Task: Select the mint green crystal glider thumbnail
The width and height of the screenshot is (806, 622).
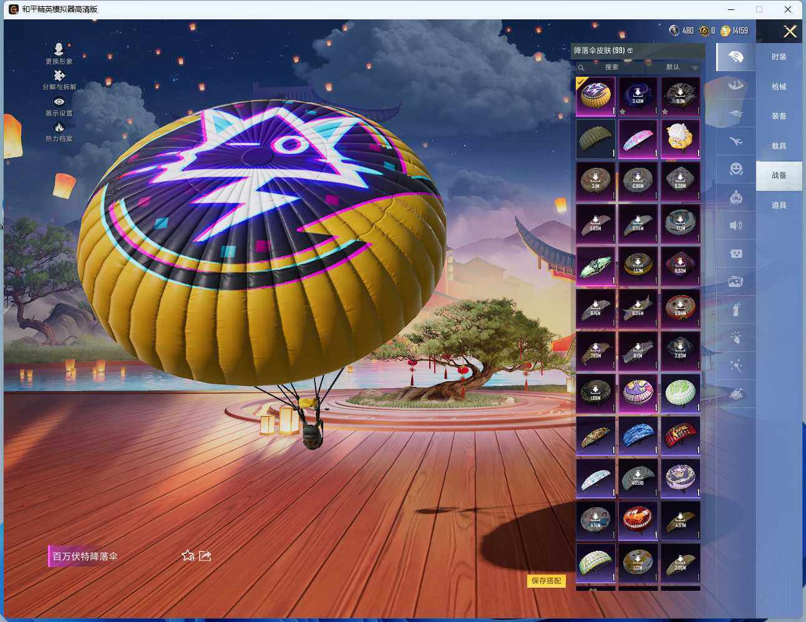Action: tap(596, 266)
